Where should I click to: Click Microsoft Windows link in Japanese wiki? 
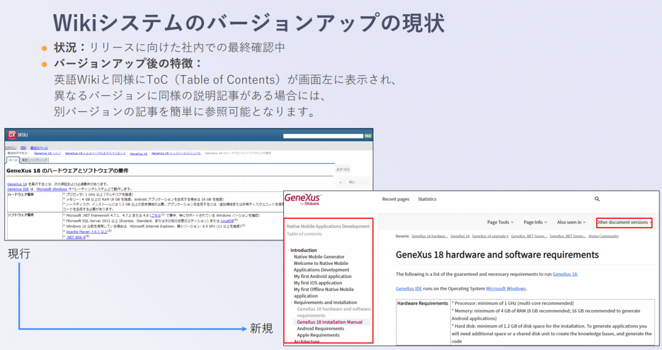(x=51, y=189)
